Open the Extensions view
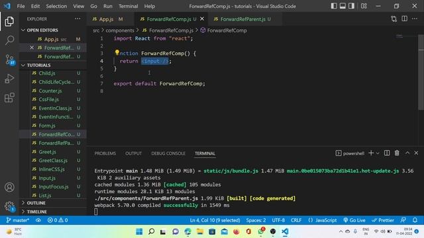Image resolution: width=424 pixels, height=238 pixels. point(9,98)
